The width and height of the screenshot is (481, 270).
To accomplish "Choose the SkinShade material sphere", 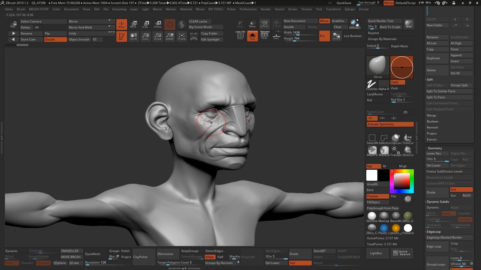I will point(372,217).
